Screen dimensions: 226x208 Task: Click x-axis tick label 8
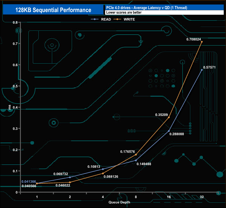point(136,197)
